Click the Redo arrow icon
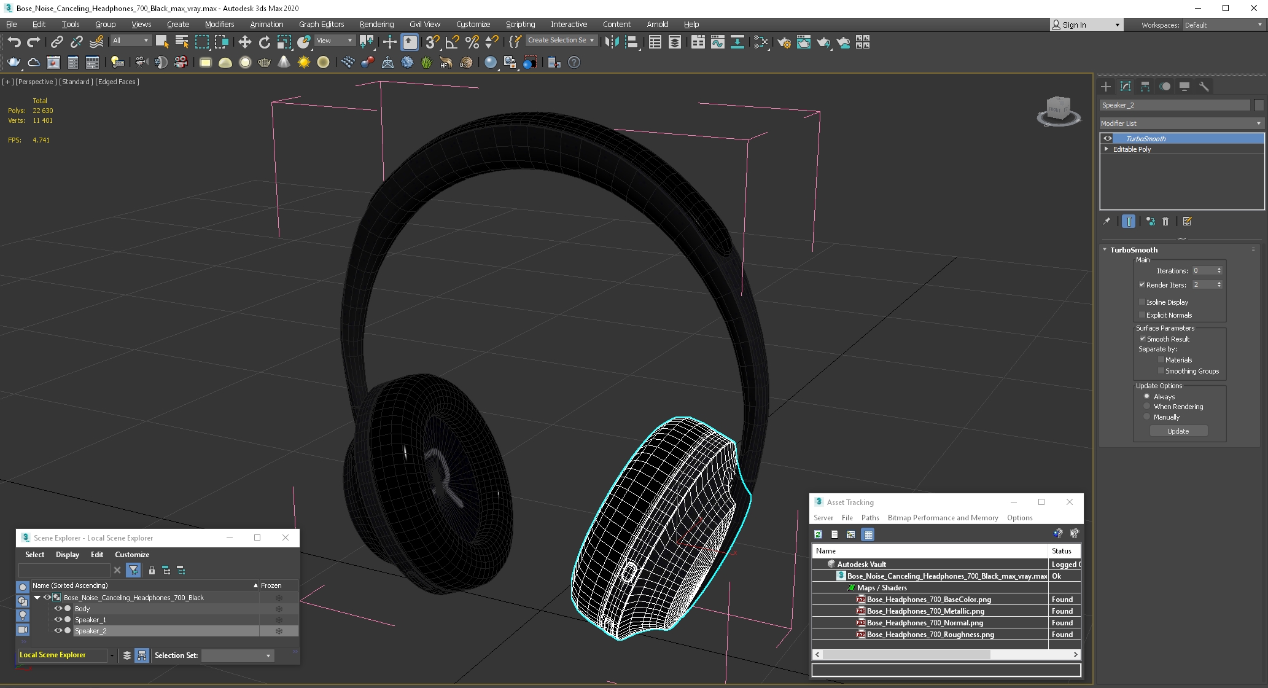This screenshot has width=1268, height=688. click(x=34, y=42)
